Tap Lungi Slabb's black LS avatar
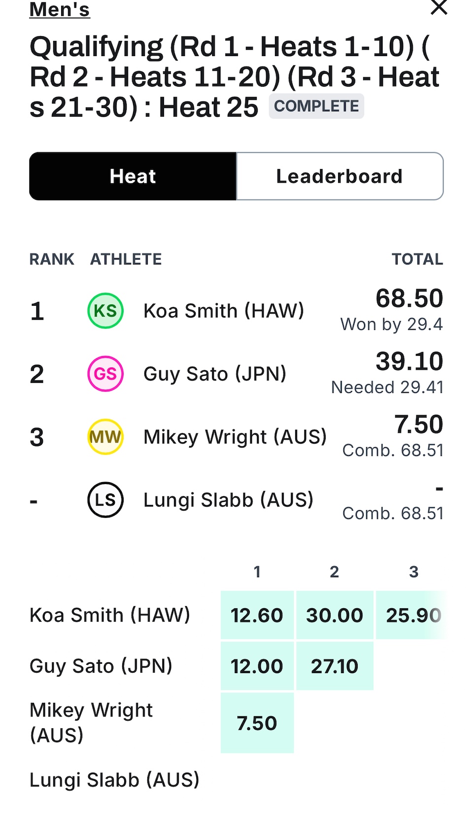Viewport: 473px width, 813px height. click(105, 500)
